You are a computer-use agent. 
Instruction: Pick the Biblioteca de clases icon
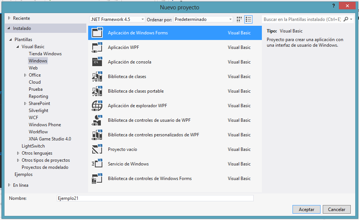pyautogui.click(x=97, y=77)
